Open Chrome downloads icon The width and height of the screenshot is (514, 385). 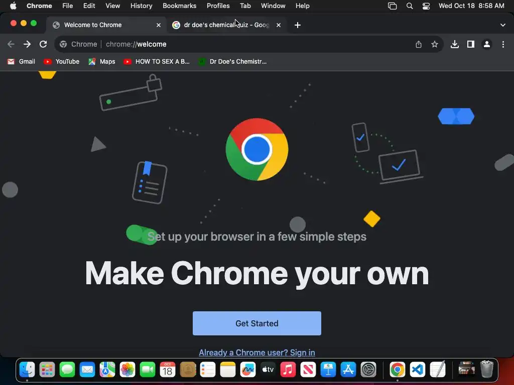[455, 44]
